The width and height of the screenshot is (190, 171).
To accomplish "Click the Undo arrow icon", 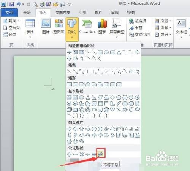I will pyautogui.click(x=18, y=5).
